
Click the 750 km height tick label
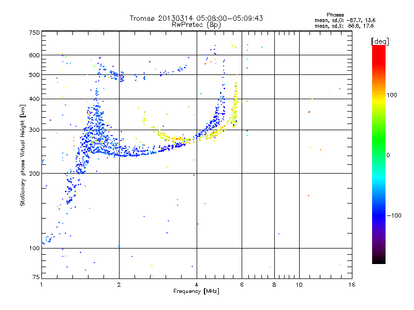click(x=34, y=33)
